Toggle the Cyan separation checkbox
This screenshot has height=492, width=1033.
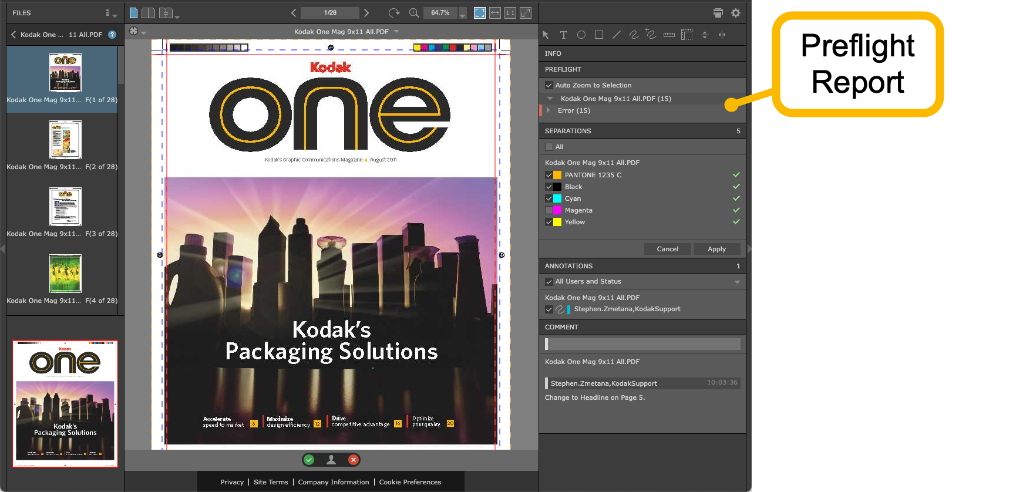point(549,198)
